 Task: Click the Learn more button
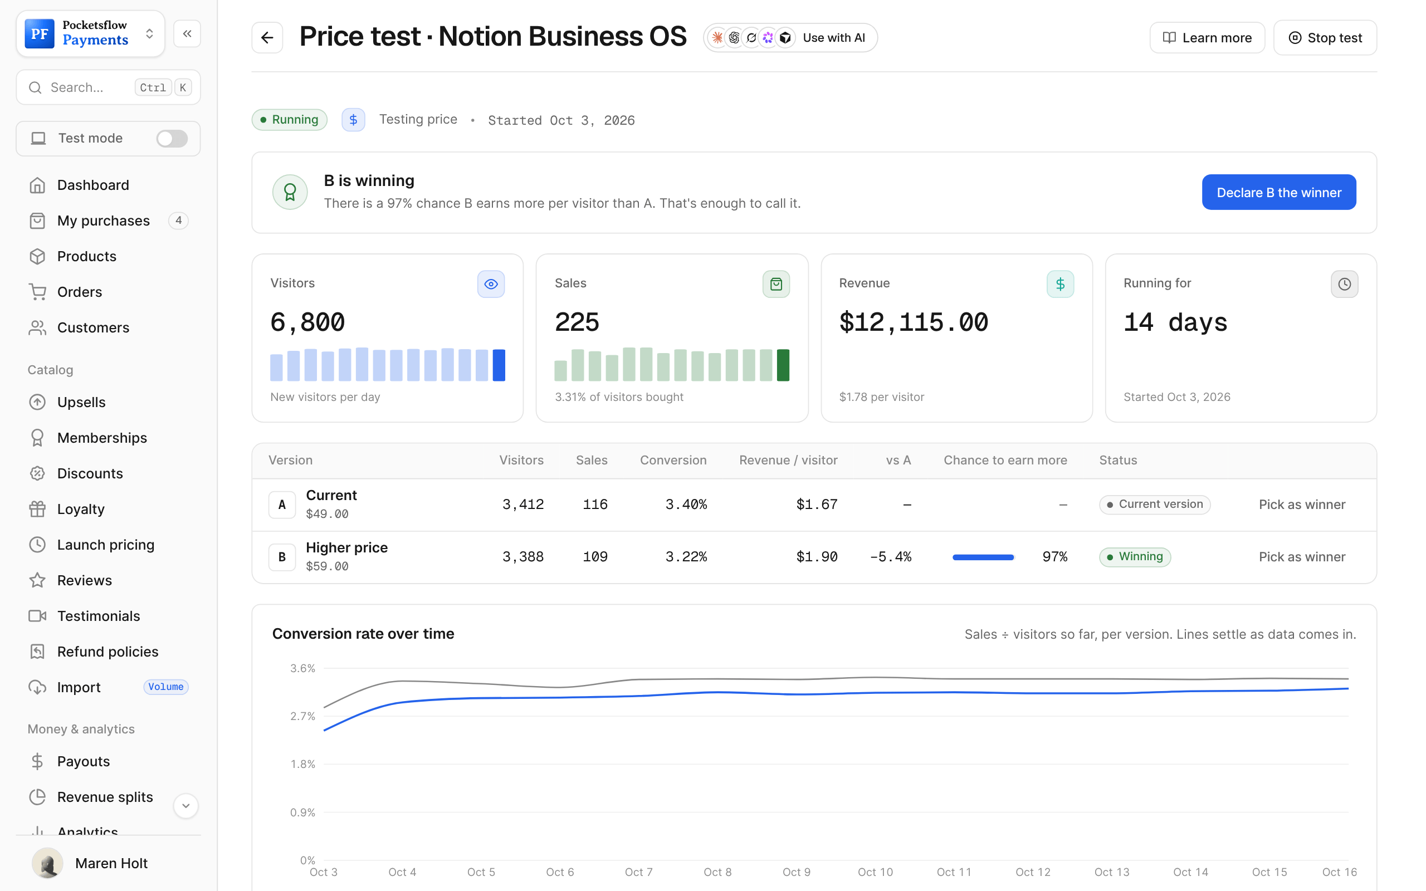(x=1207, y=38)
